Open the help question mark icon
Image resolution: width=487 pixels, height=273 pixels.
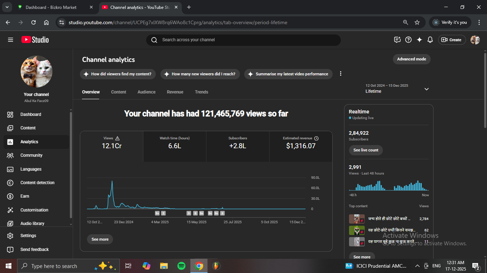[409, 40]
